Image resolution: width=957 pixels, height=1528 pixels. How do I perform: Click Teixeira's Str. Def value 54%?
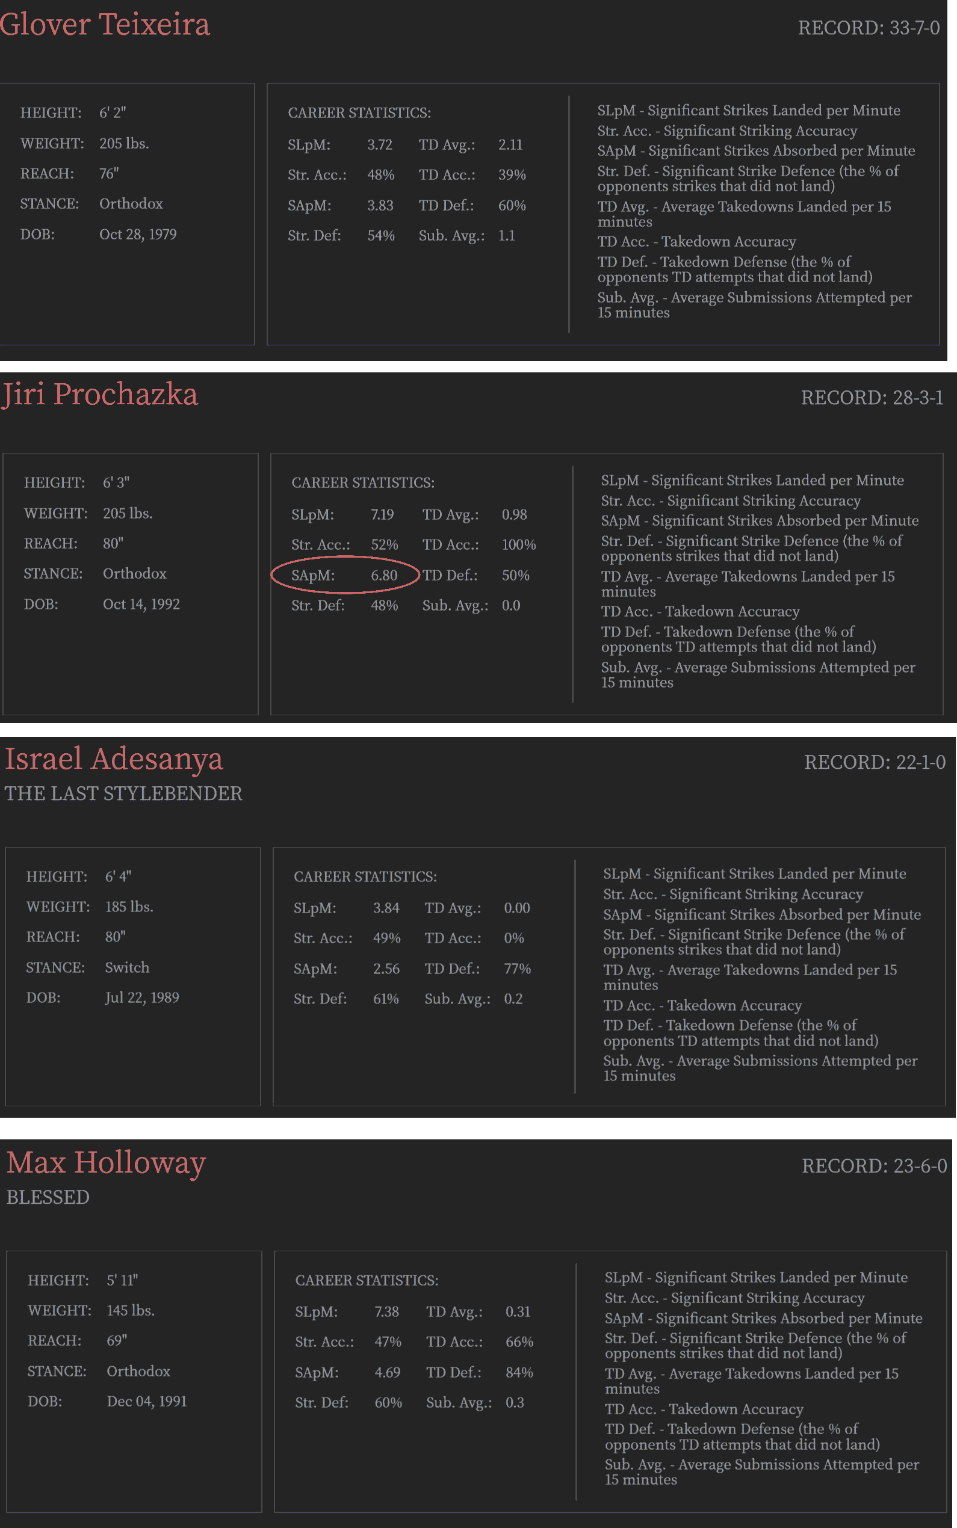[381, 235]
